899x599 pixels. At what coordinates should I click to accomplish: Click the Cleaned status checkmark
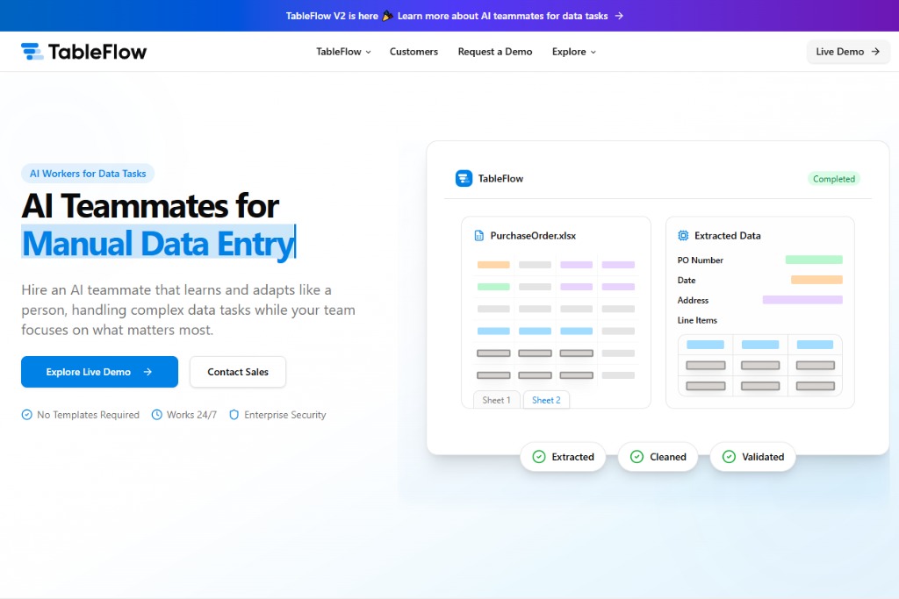(x=636, y=457)
